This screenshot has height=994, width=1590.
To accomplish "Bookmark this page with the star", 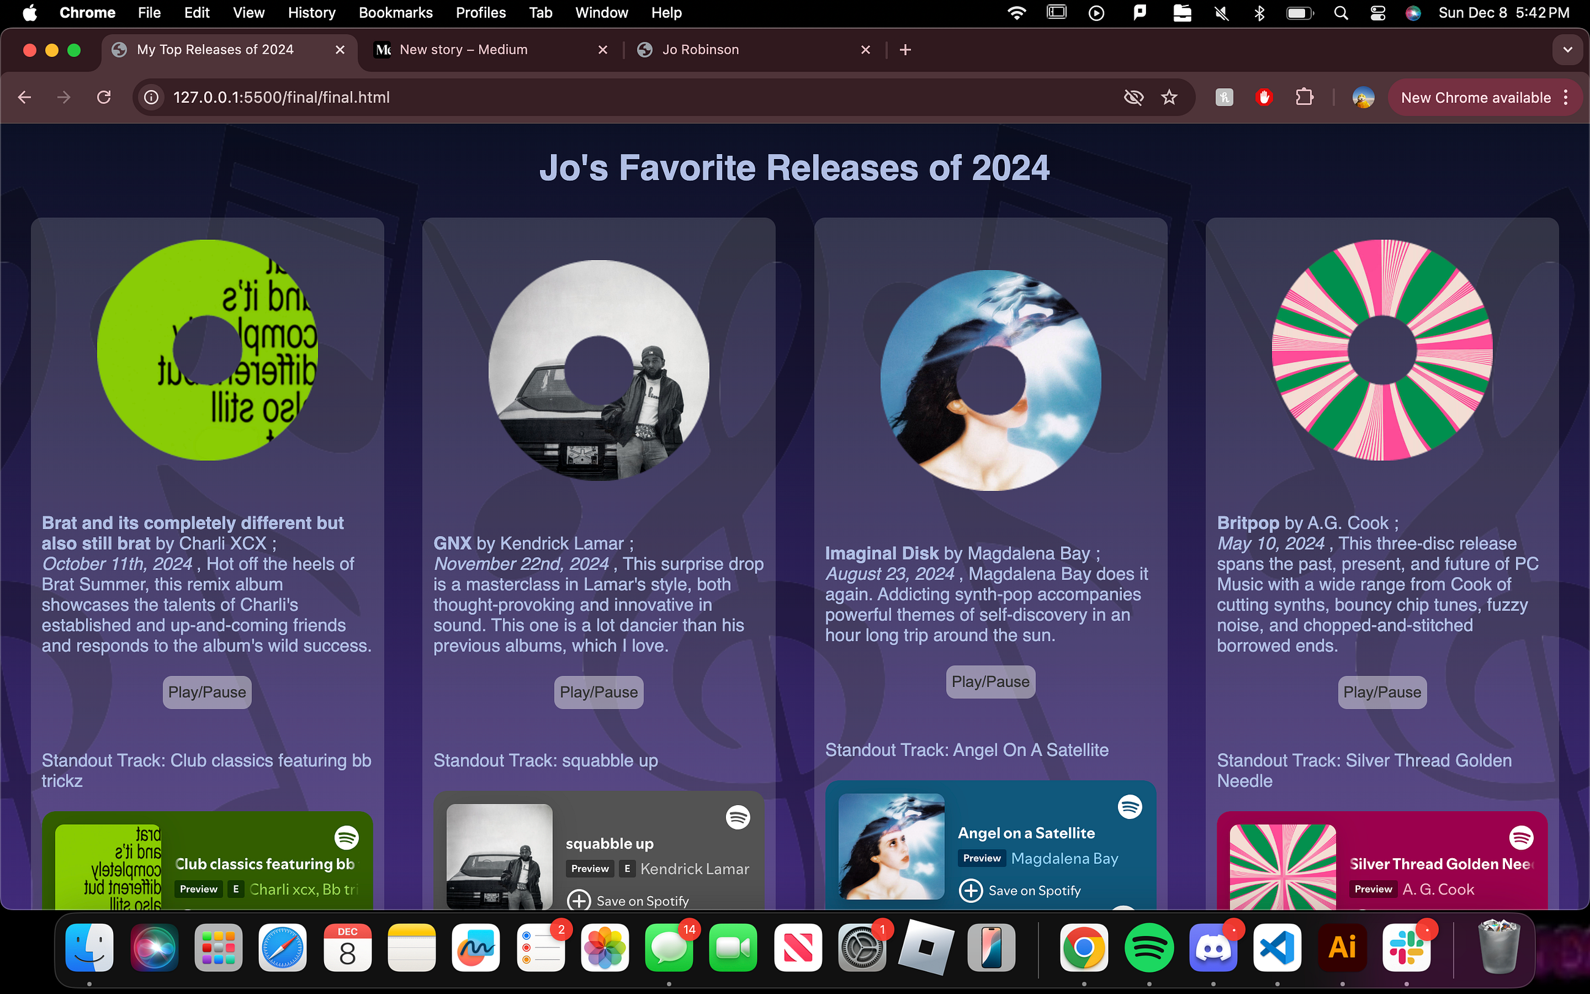I will 1169,97.
